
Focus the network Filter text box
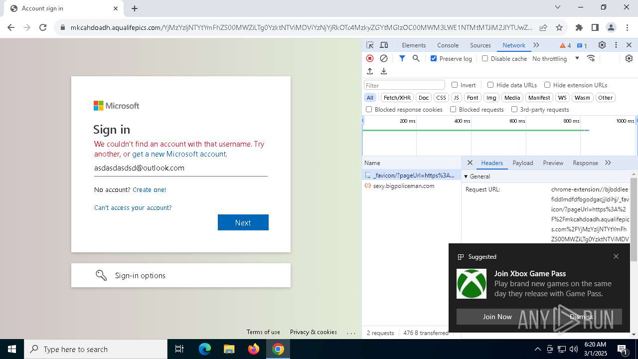(x=404, y=85)
